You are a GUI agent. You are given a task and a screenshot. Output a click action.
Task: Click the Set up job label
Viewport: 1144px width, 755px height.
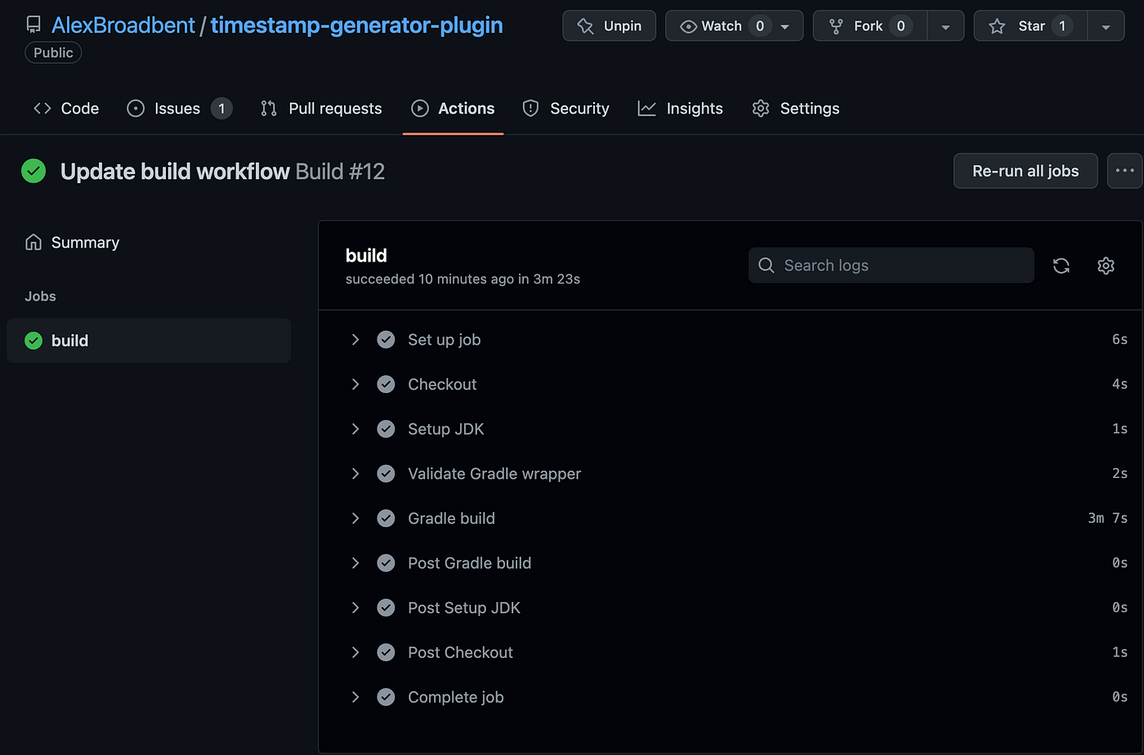pyautogui.click(x=445, y=340)
